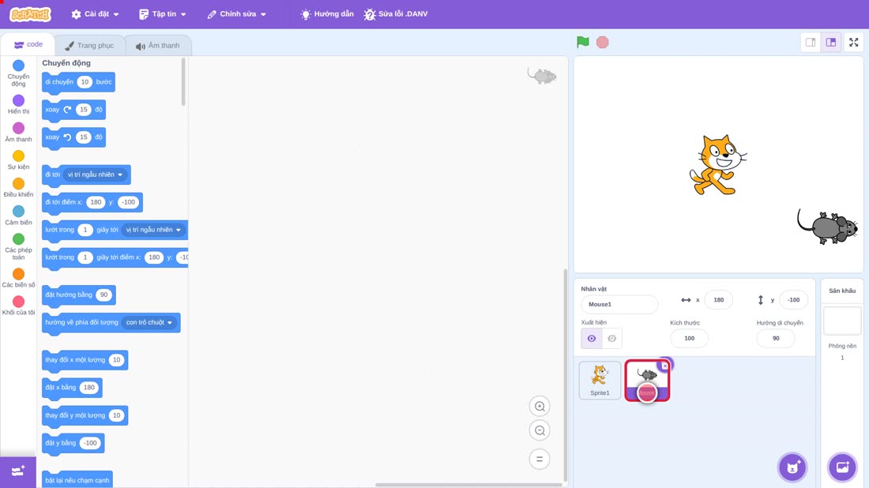Open the Cài đặt menu
869x488 pixels.
tap(96, 14)
